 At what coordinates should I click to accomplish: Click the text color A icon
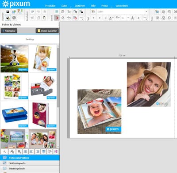click(111, 18)
